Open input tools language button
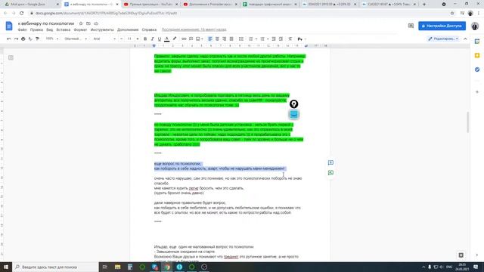This screenshot has width=484, height=272. coord(300,39)
